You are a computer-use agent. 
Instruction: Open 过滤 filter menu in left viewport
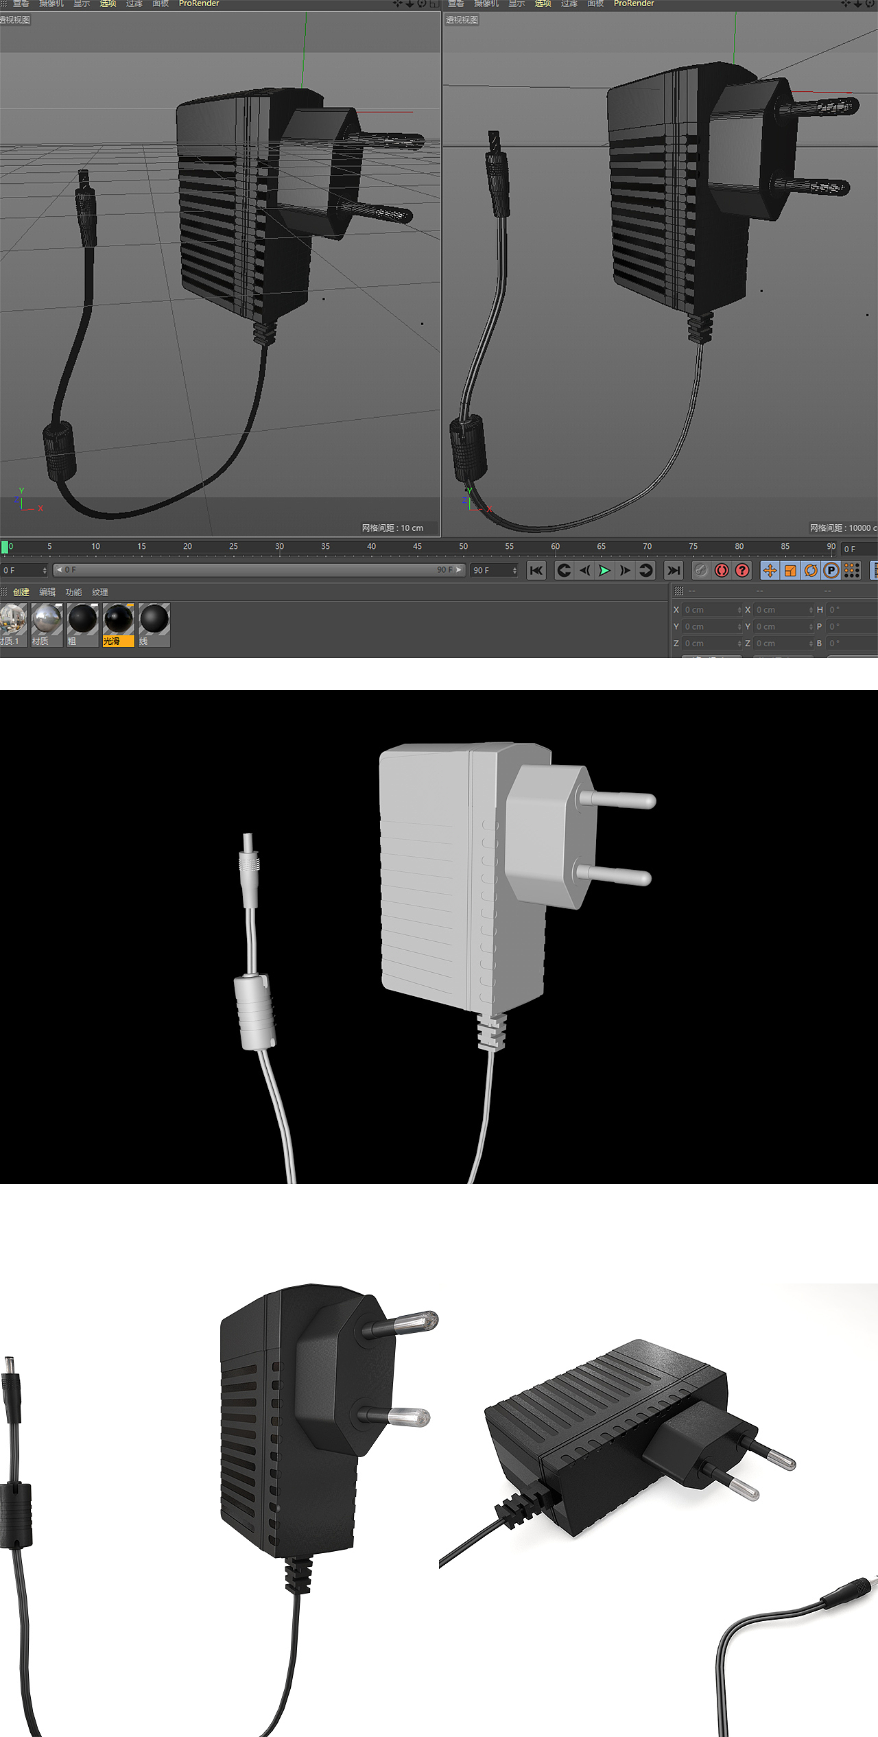click(x=134, y=3)
